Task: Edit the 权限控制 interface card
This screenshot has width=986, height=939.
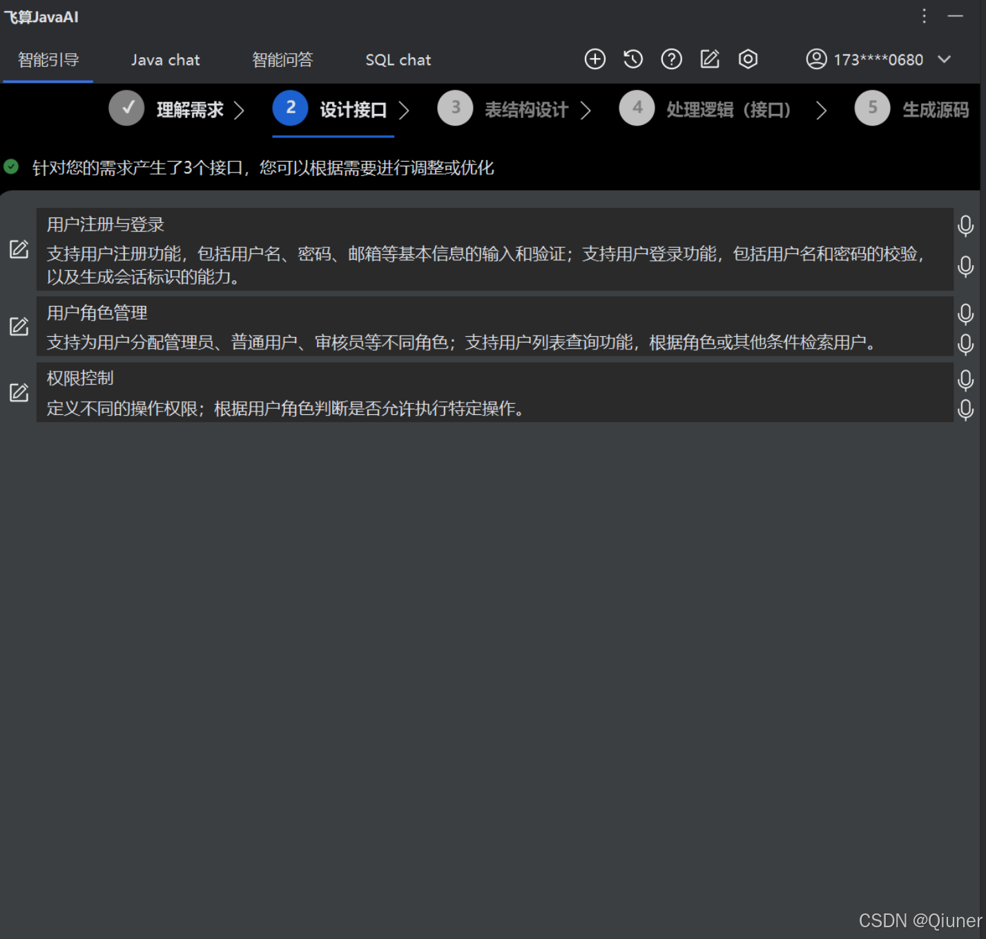Action: click(19, 392)
